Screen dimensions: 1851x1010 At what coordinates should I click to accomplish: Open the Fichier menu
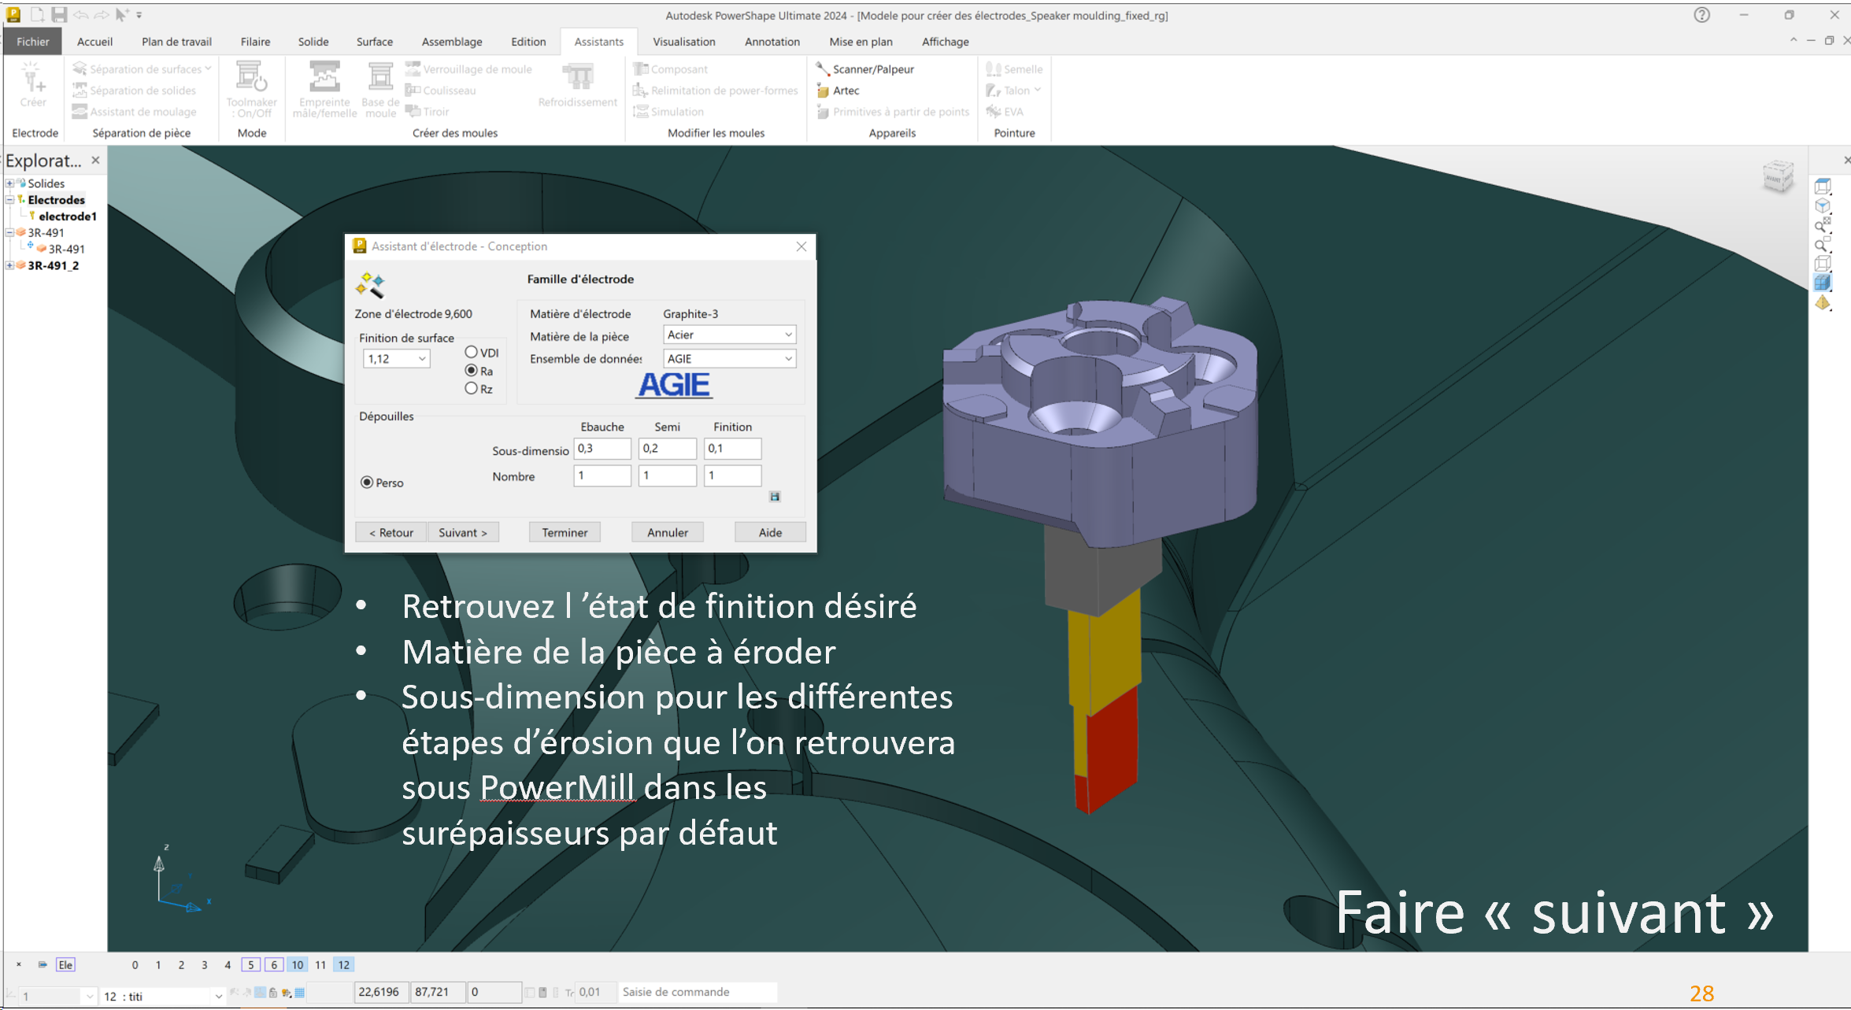pos(32,42)
